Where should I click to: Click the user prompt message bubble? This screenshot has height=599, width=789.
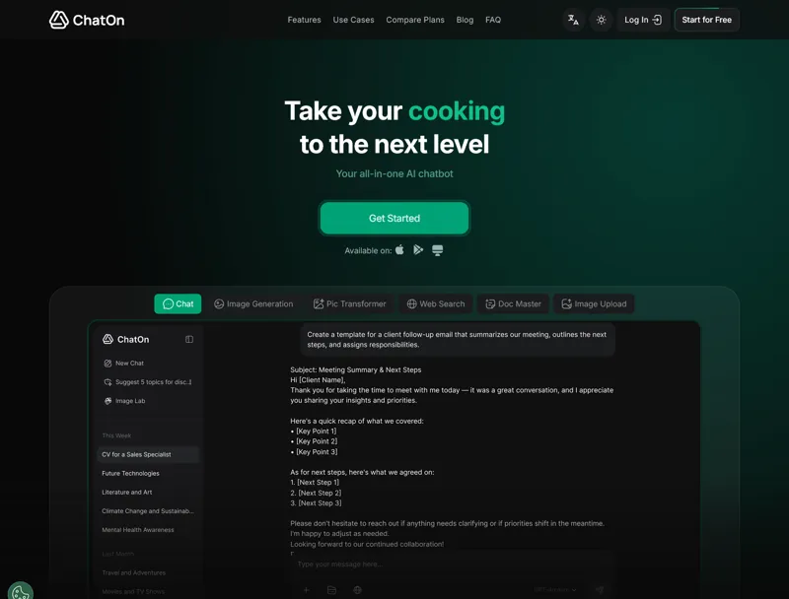click(x=457, y=340)
